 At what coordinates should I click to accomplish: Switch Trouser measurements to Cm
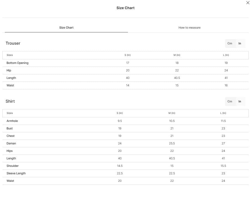click(x=230, y=43)
